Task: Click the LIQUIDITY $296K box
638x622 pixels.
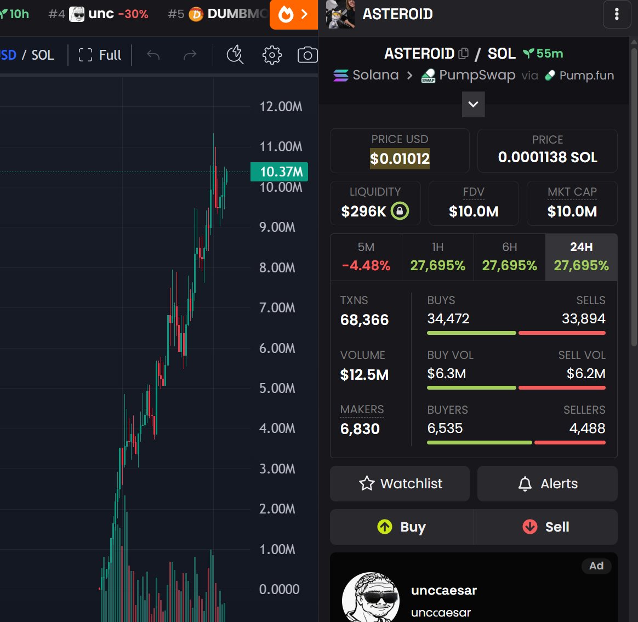Action: click(375, 203)
